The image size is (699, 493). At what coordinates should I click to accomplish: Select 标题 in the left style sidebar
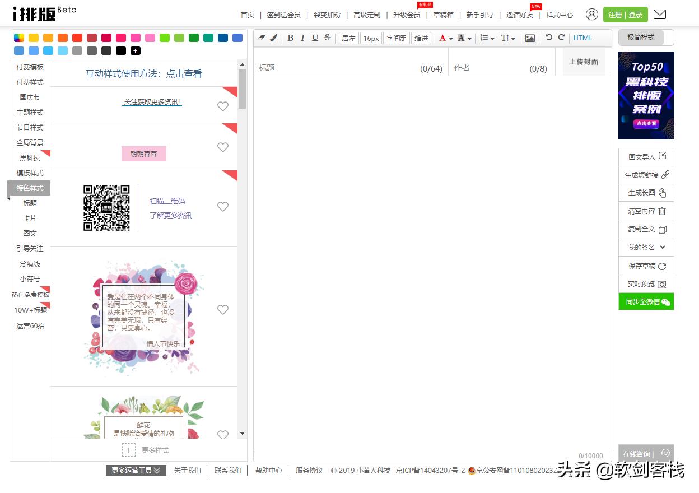tap(30, 203)
